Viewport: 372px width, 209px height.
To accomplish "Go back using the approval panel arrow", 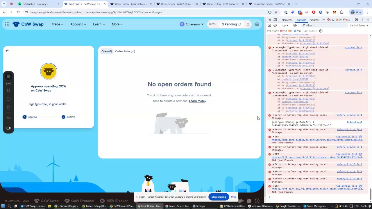I will click(x=7, y=51).
